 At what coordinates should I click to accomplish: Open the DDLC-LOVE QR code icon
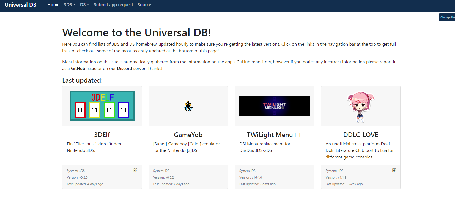394,170
